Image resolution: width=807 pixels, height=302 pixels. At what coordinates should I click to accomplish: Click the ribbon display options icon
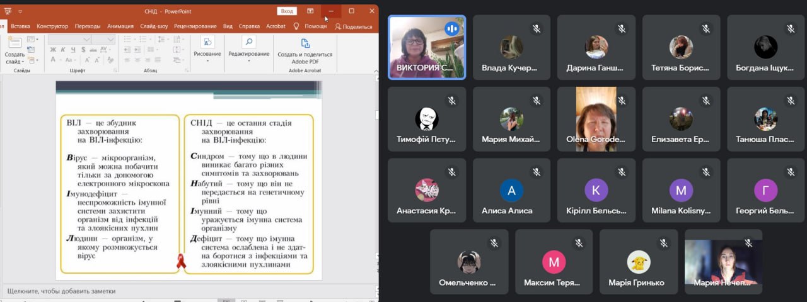[x=310, y=11]
